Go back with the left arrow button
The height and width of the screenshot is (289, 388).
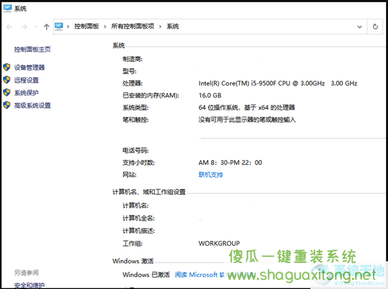10,26
